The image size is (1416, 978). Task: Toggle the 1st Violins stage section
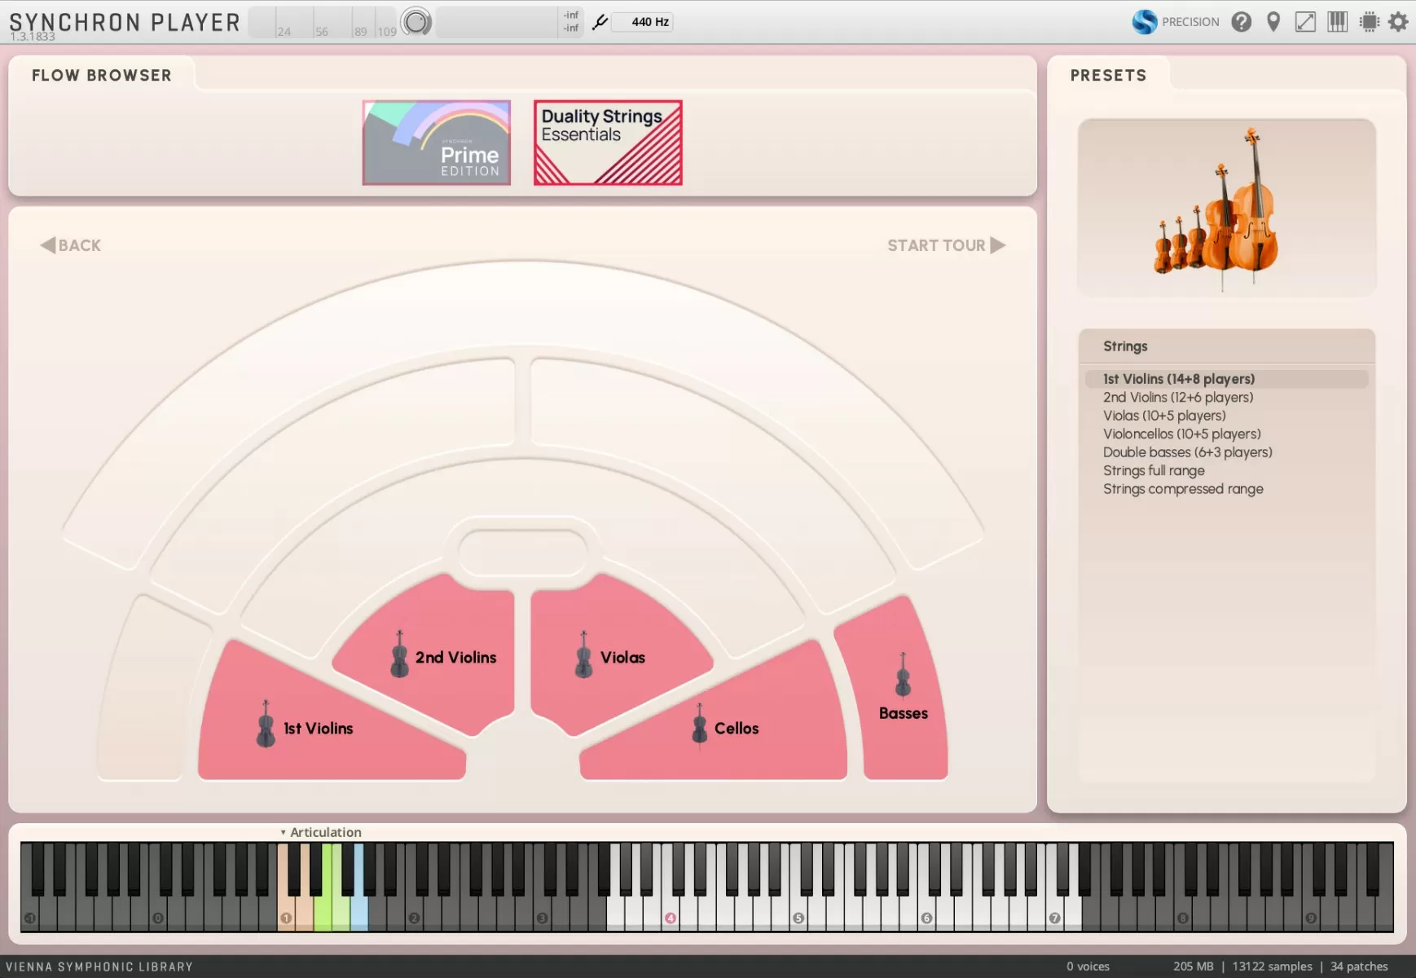(318, 728)
